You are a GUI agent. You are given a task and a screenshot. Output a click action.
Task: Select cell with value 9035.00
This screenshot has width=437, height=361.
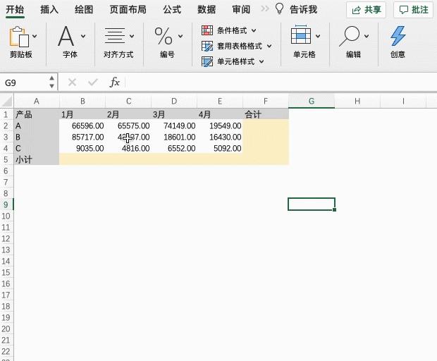pos(82,148)
